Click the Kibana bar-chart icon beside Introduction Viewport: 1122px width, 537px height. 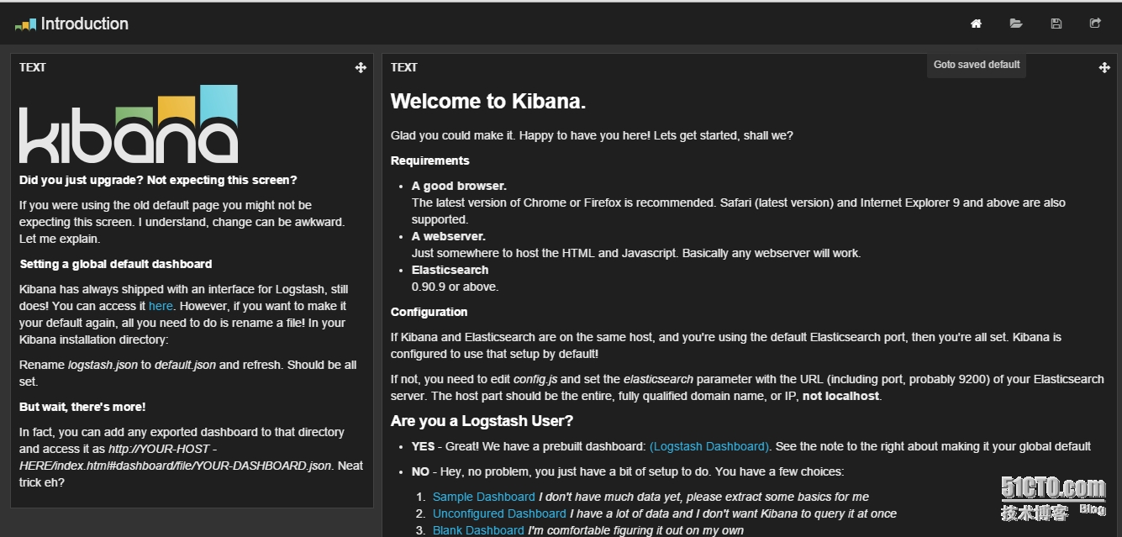tap(26, 24)
